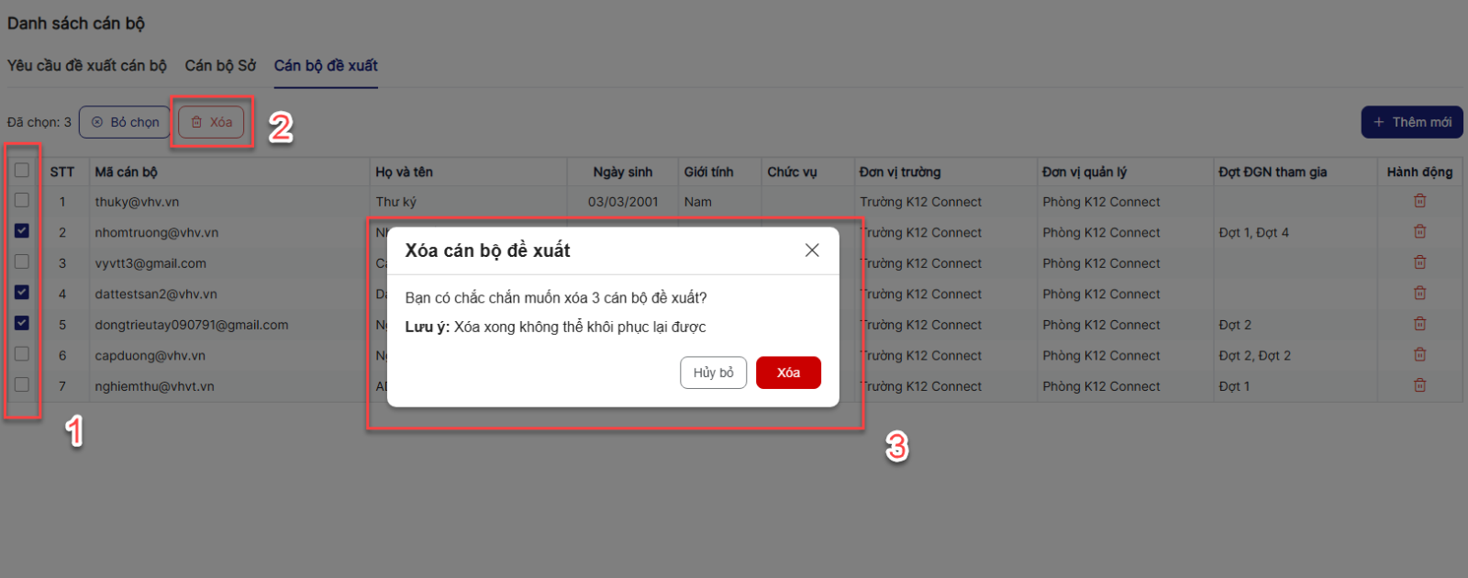Switch to the Cán bộ Sở tab
This screenshot has width=1468, height=578.
tap(220, 66)
